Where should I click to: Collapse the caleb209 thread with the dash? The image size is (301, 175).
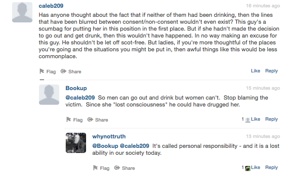[x=42, y=80]
